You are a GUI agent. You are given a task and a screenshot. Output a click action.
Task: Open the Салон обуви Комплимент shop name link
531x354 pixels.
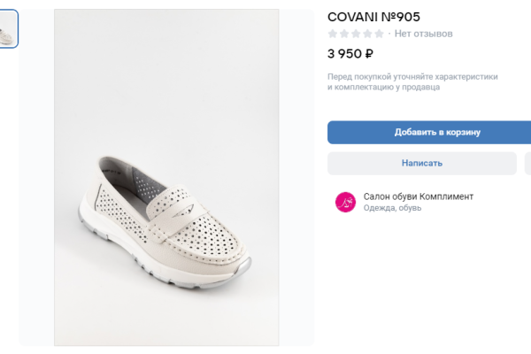418,196
